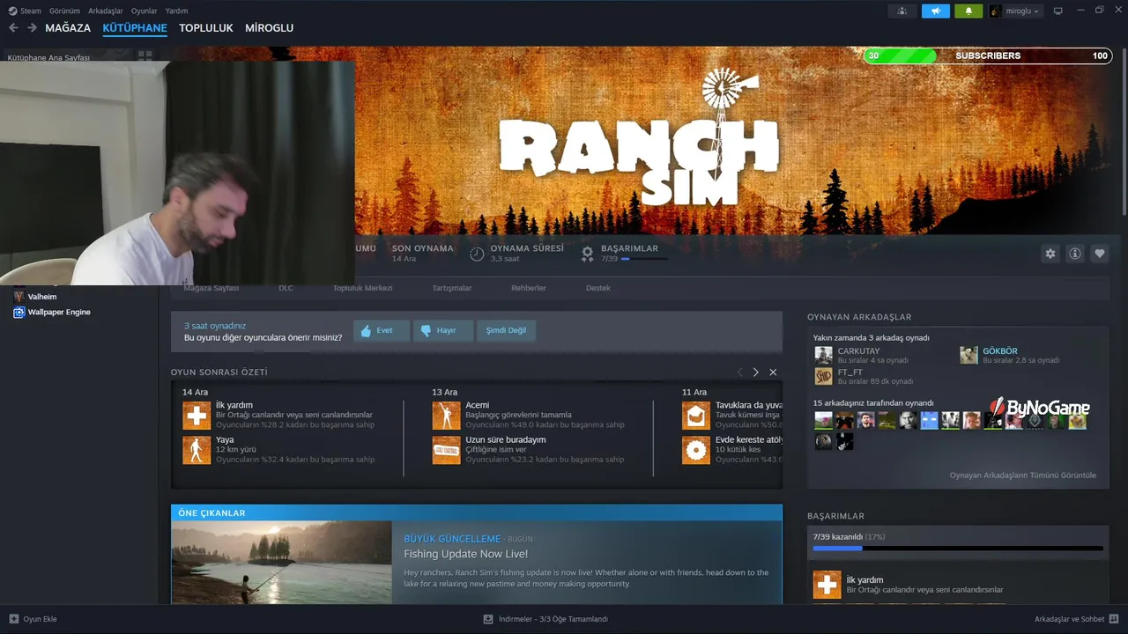The width and height of the screenshot is (1128, 634).
Task: View friend GÖKBÖR's avatar
Action: (x=968, y=355)
